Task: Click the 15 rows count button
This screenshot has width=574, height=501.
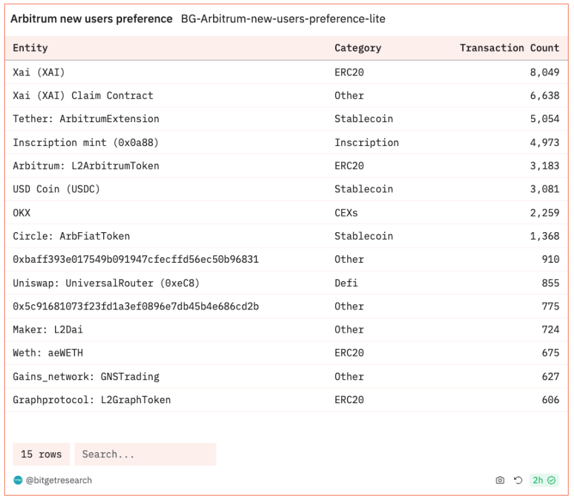Action: [x=41, y=454]
